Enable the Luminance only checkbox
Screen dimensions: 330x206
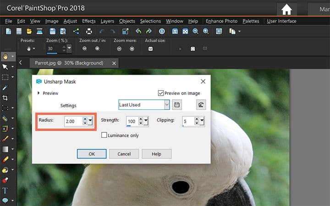coord(104,135)
